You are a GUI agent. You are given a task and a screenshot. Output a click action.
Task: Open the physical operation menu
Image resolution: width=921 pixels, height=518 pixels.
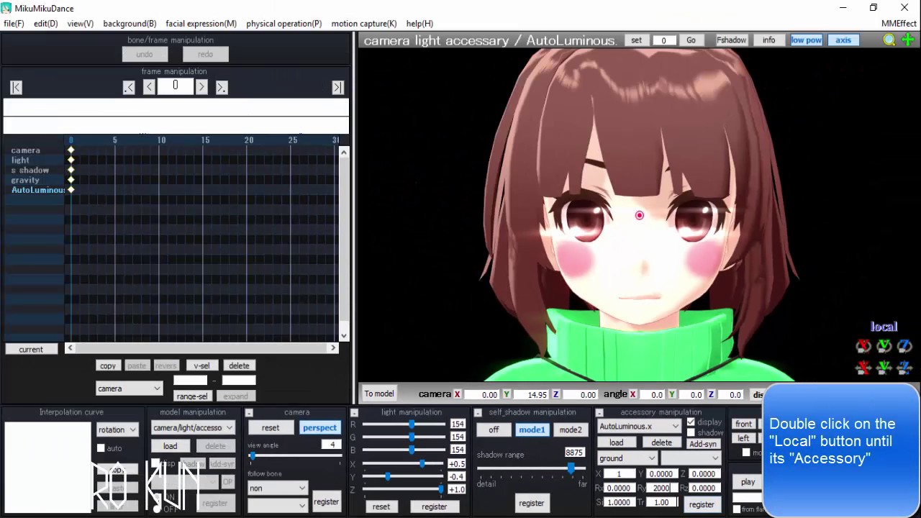tap(284, 24)
